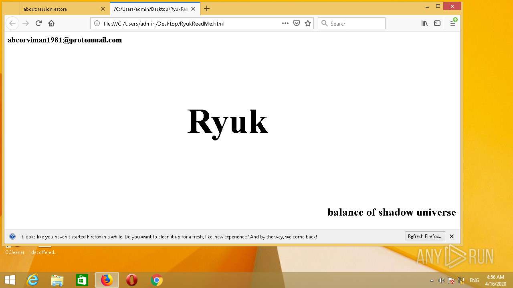Minimize the Firefox window
This screenshot has width=513, height=288.
(427, 6)
